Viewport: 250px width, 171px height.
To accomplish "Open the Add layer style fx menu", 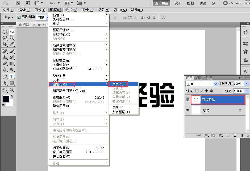I will [x=206, y=135].
